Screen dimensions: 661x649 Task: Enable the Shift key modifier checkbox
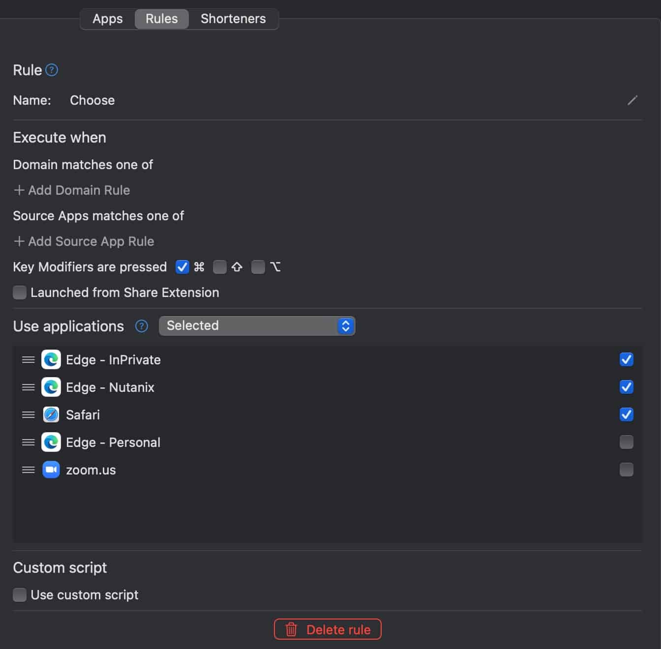click(220, 267)
